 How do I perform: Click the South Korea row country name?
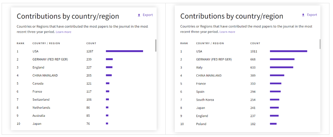click(205, 100)
